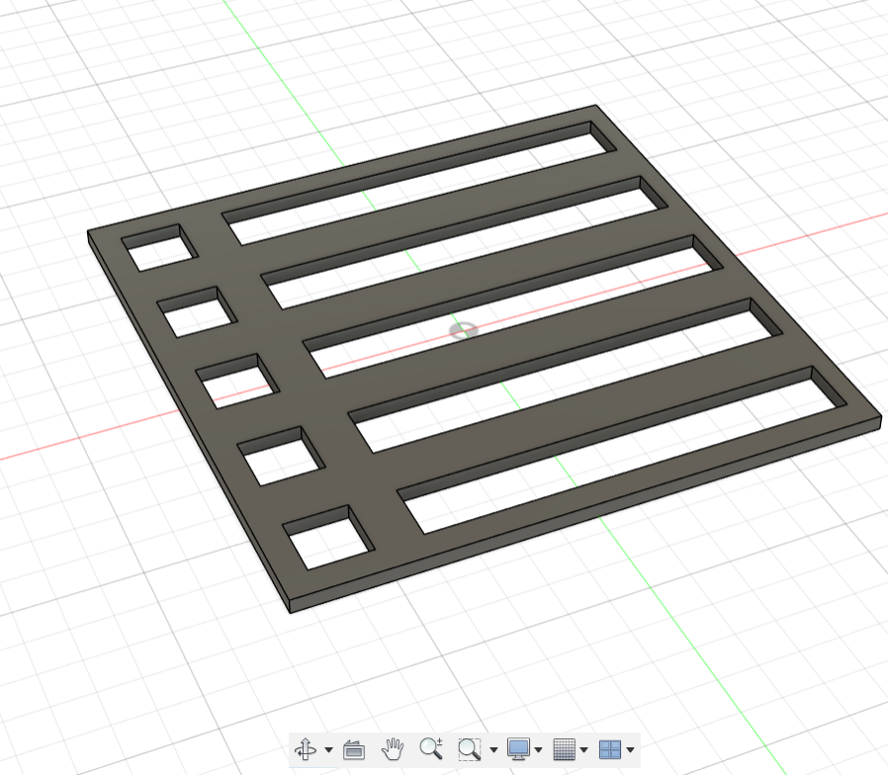
Task: Activate the Look At tool
Action: click(x=354, y=749)
